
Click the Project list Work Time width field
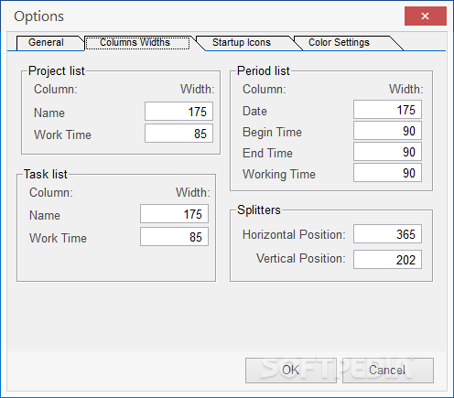(x=178, y=134)
